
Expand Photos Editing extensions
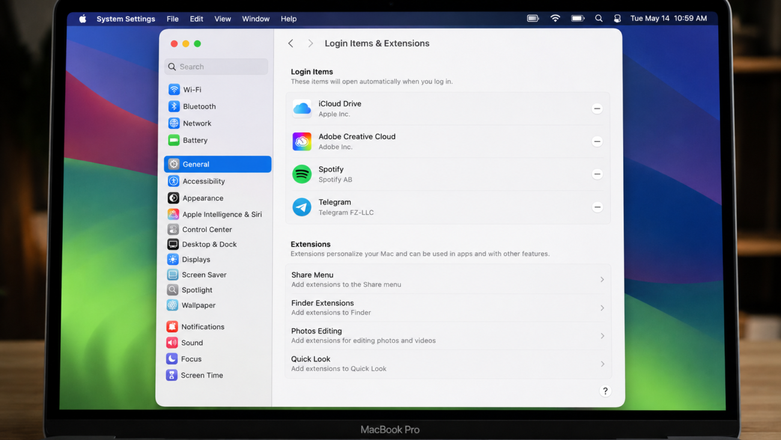[x=448, y=335]
